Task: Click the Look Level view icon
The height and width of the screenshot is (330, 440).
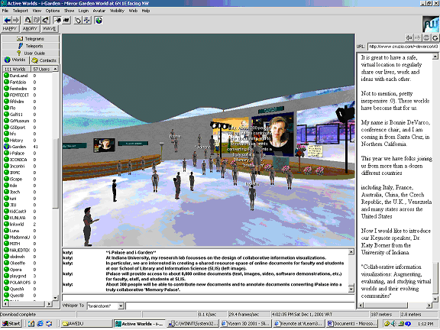Action: click(x=37, y=20)
